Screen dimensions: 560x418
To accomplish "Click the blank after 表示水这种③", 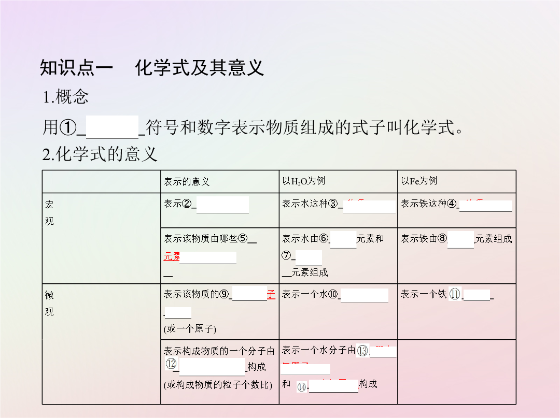I will pos(369,207).
